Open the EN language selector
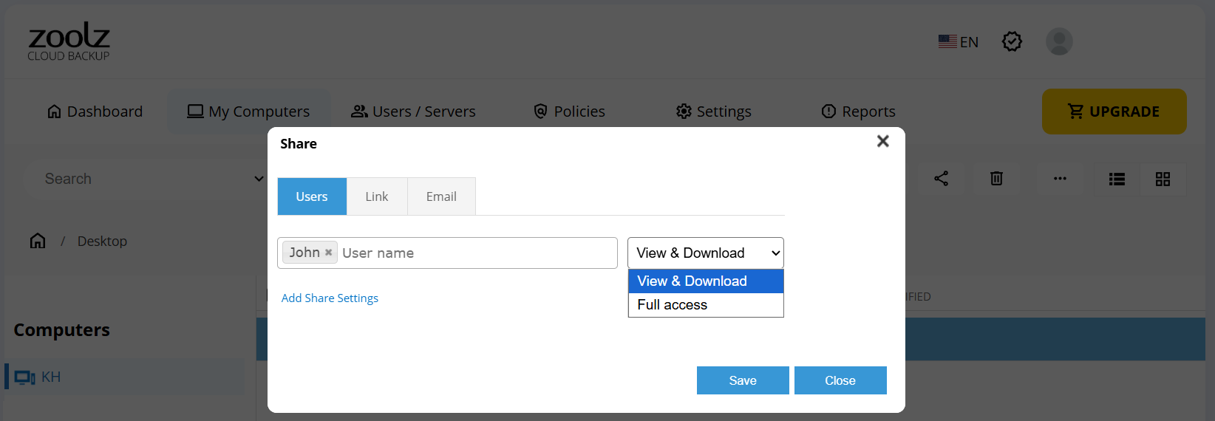 pyautogui.click(x=959, y=42)
